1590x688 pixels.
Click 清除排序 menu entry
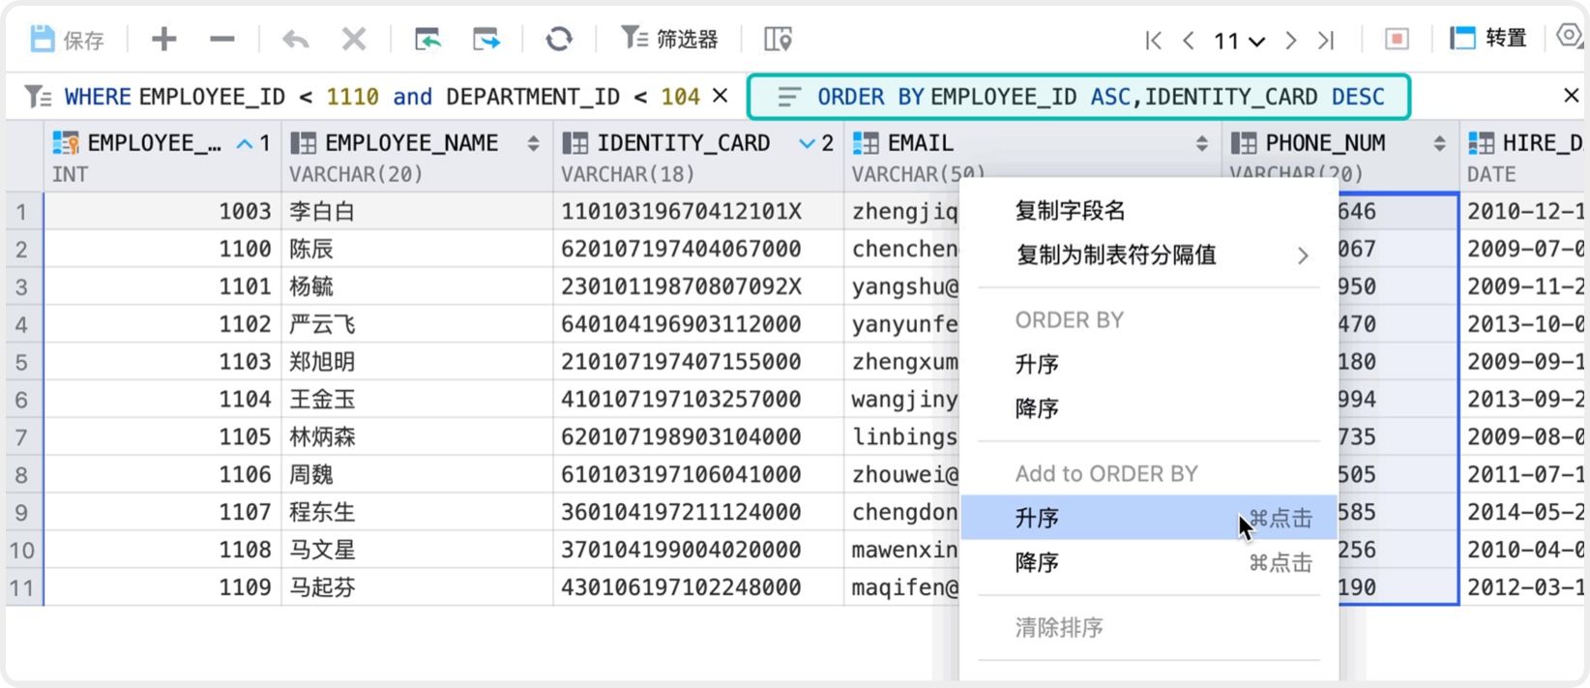(1149, 627)
